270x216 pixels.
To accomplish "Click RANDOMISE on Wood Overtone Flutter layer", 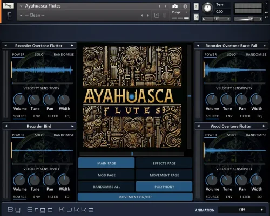I will pyautogui.click(x=256, y=135).
